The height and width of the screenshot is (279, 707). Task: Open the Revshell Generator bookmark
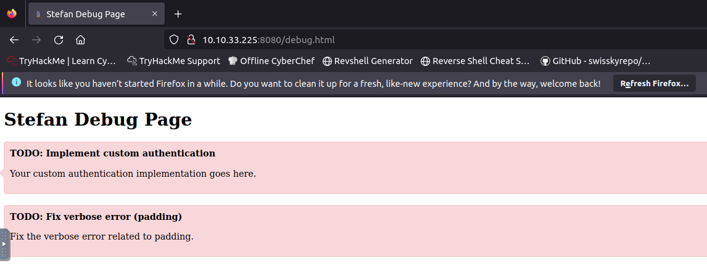click(x=368, y=61)
